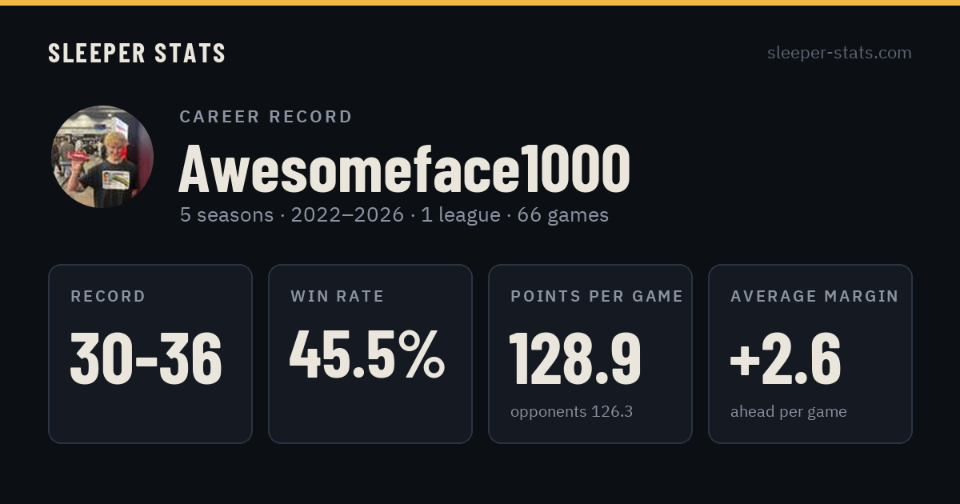The height and width of the screenshot is (504, 960).
Task: Open the sleeper-stats.com link
Action: pos(839,53)
